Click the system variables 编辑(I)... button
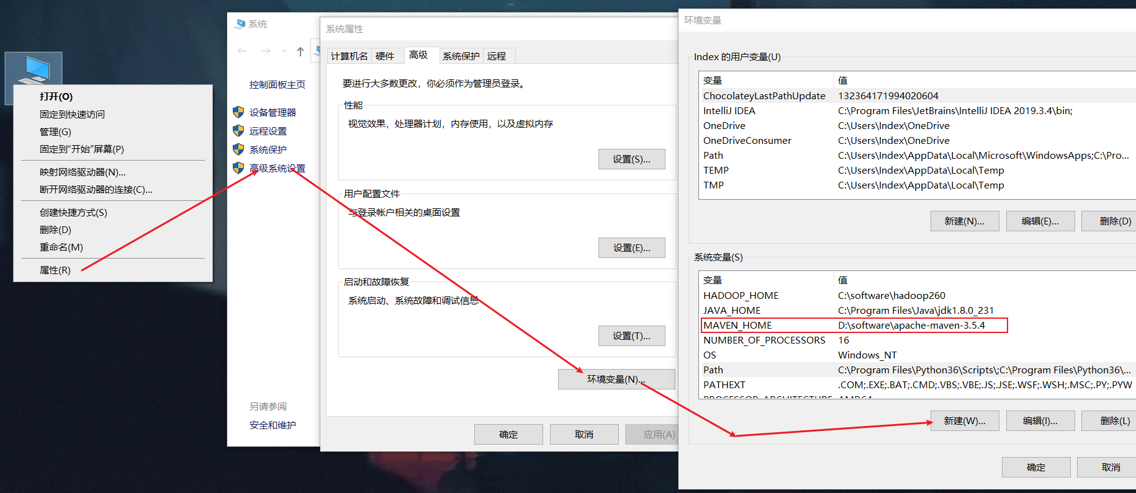The width and height of the screenshot is (1136, 493). tap(1040, 421)
